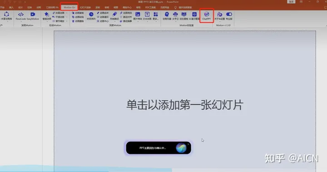This screenshot has height=172, width=327.
Task: Switch to the PDF工具集 ribbon tab
Action: (x=150, y=7)
